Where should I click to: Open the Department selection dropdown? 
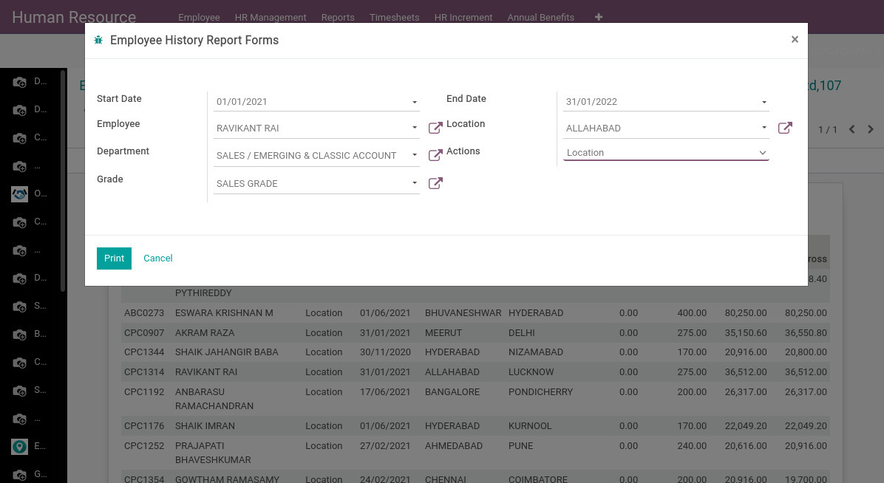pos(415,155)
